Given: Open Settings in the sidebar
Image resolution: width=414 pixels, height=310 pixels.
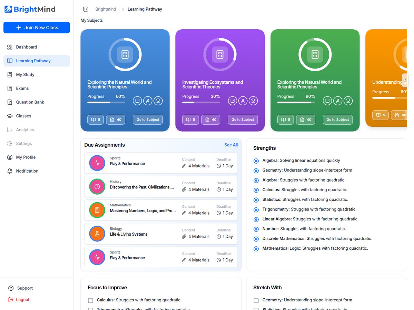Looking at the screenshot, I should (37, 143).
